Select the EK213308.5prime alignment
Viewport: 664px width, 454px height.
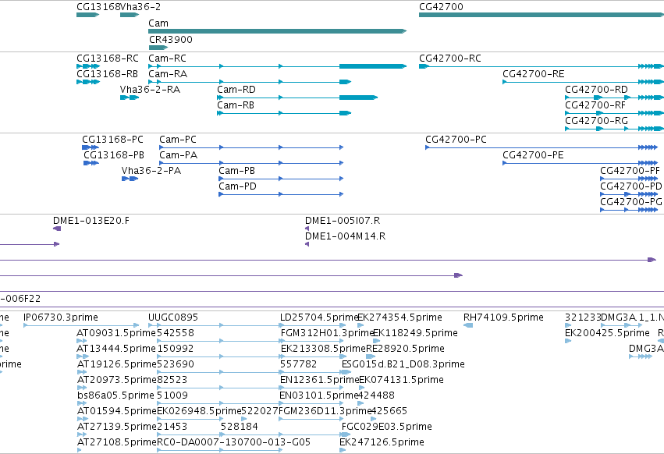tap(314, 356)
